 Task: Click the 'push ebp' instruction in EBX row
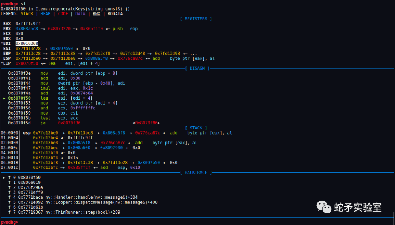(x=125, y=29)
